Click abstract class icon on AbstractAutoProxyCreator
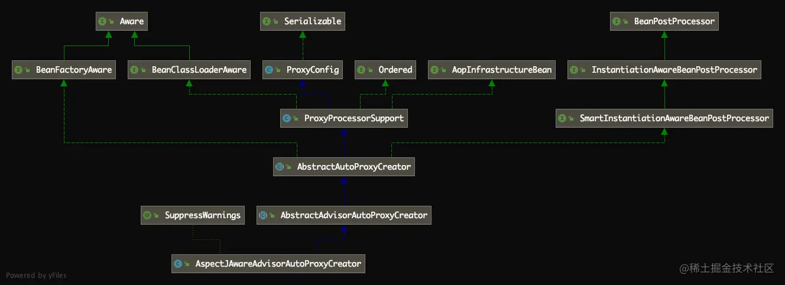The image size is (785, 285). (281, 167)
